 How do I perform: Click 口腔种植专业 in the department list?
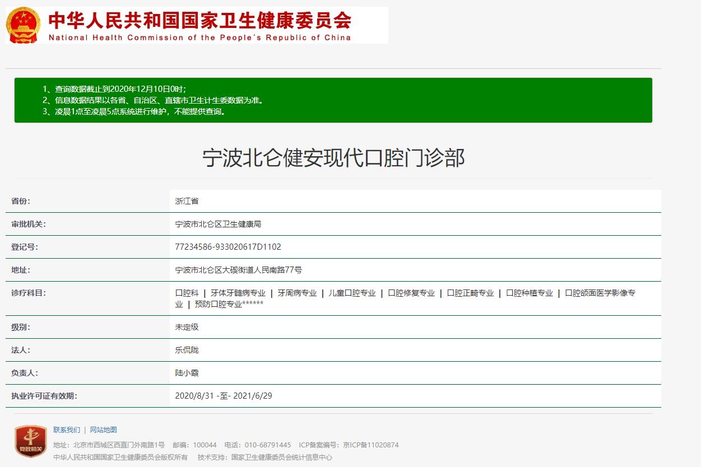coord(529,293)
